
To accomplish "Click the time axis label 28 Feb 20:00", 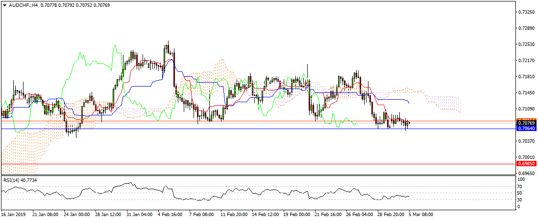I will tap(391, 215).
